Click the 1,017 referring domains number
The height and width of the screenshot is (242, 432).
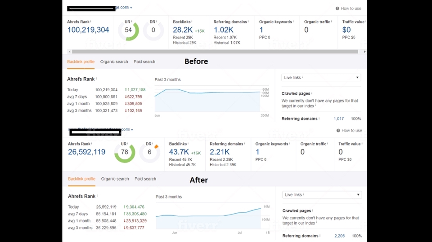coord(338,119)
